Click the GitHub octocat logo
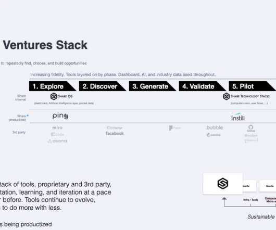The image size is (276, 230). pyautogui.click(x=251, y=127)
